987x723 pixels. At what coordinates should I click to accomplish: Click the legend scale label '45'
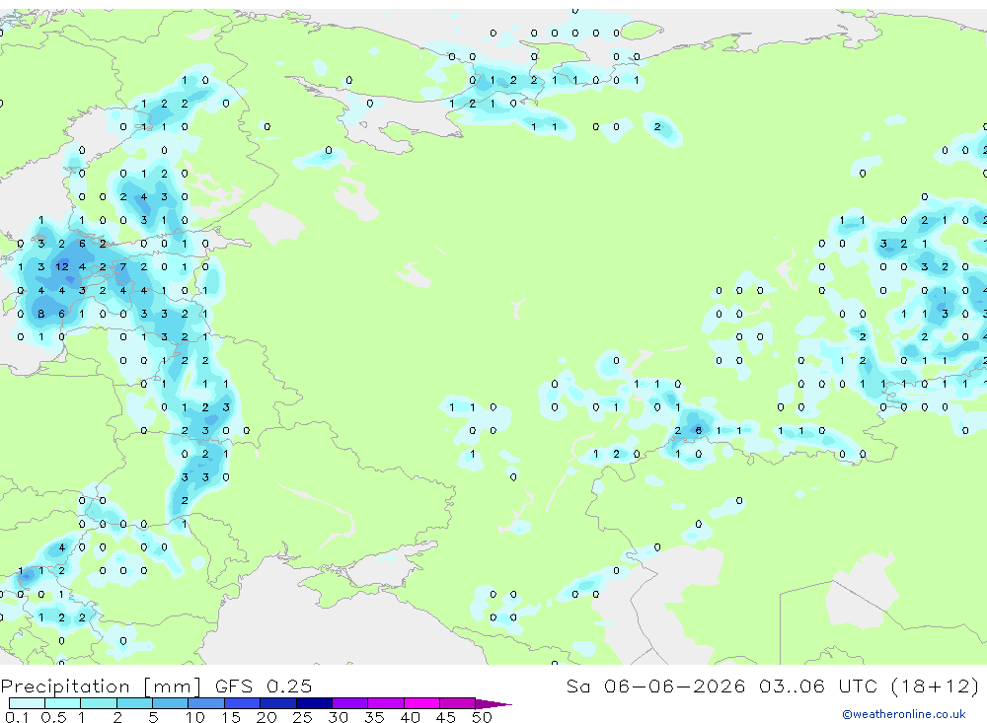click(446, 717)
